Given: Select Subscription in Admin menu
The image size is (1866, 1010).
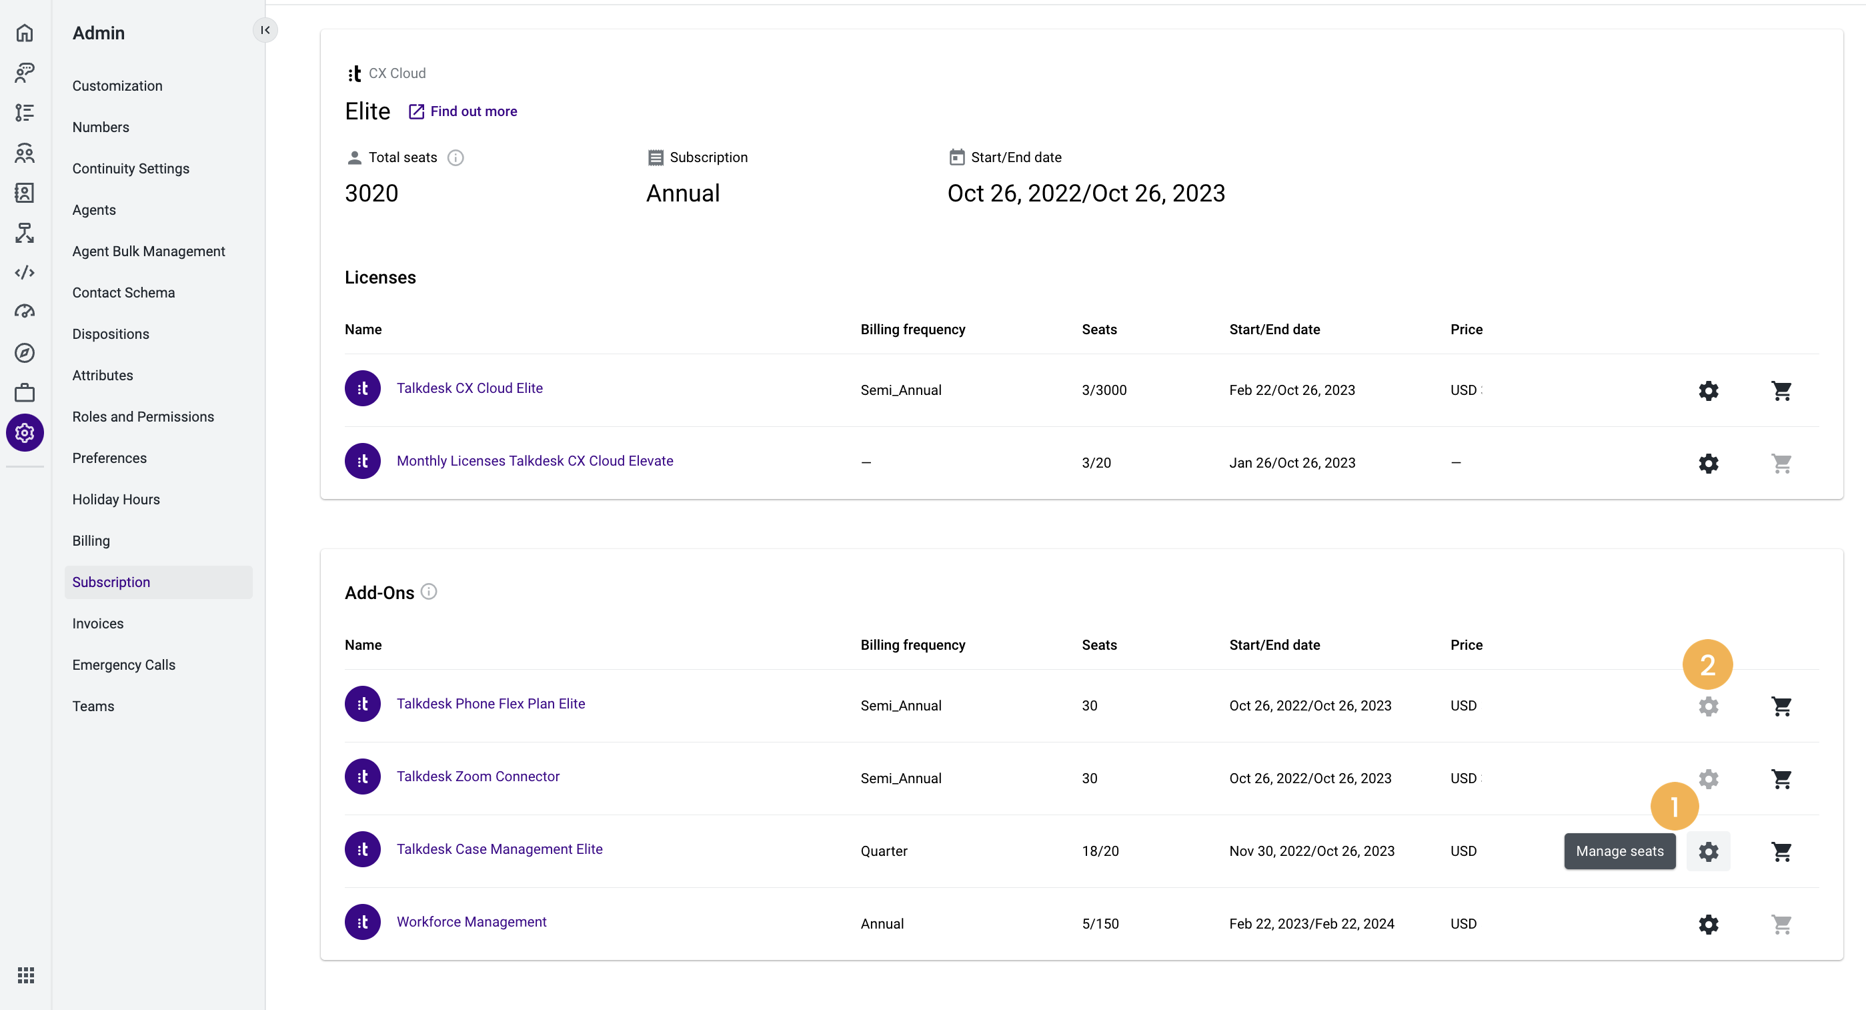Looking at the screenshot, I should pos(158,582).
